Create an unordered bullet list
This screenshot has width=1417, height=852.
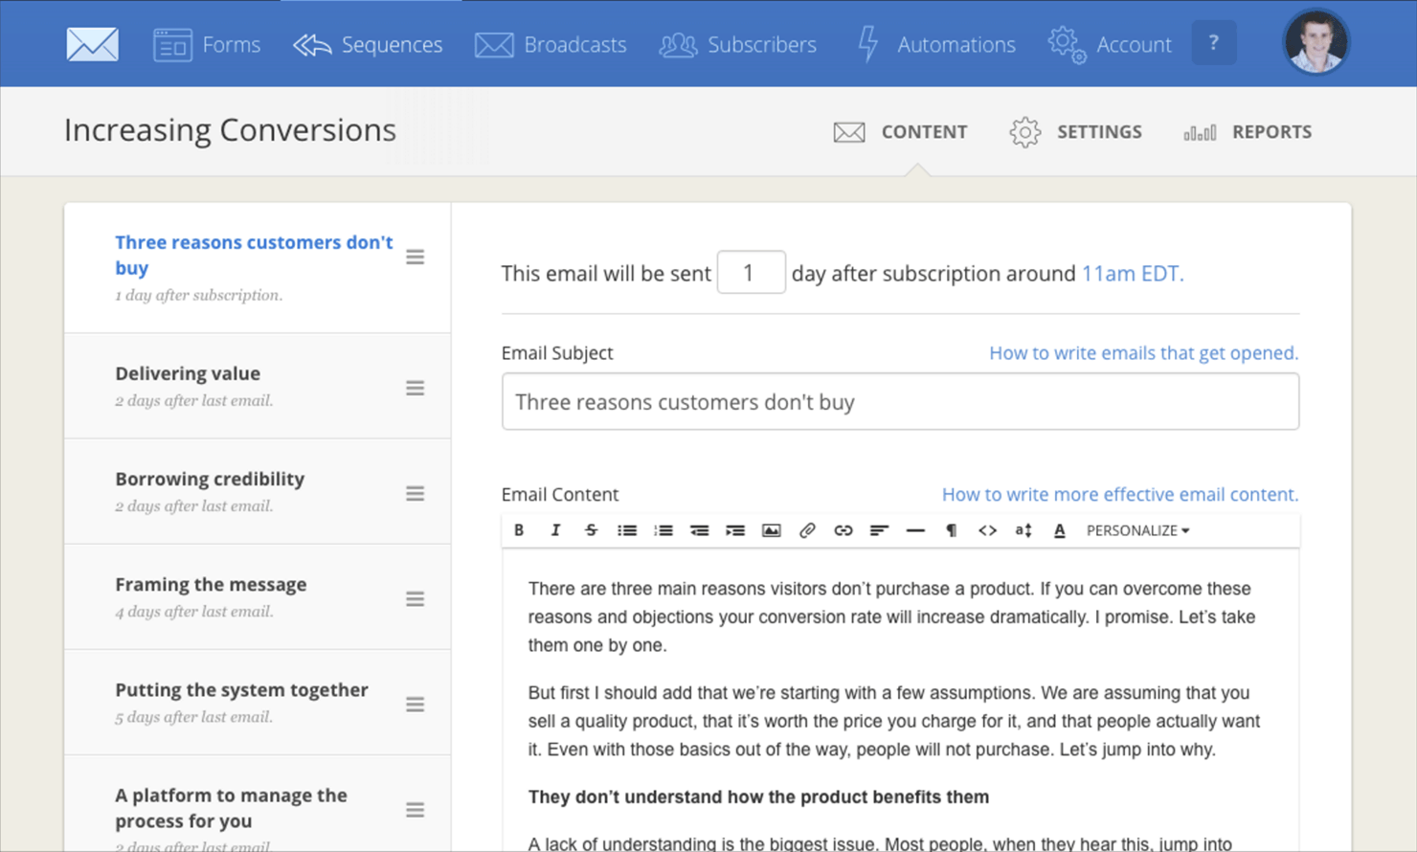(x=627, y=530)
